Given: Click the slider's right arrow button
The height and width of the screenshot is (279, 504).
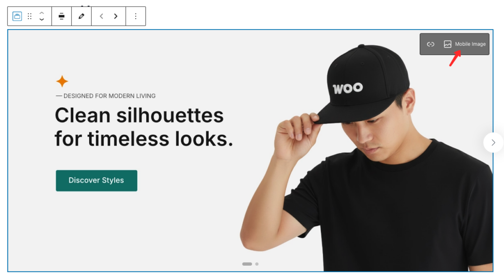Looking at the screenshot, I should 493,142.
